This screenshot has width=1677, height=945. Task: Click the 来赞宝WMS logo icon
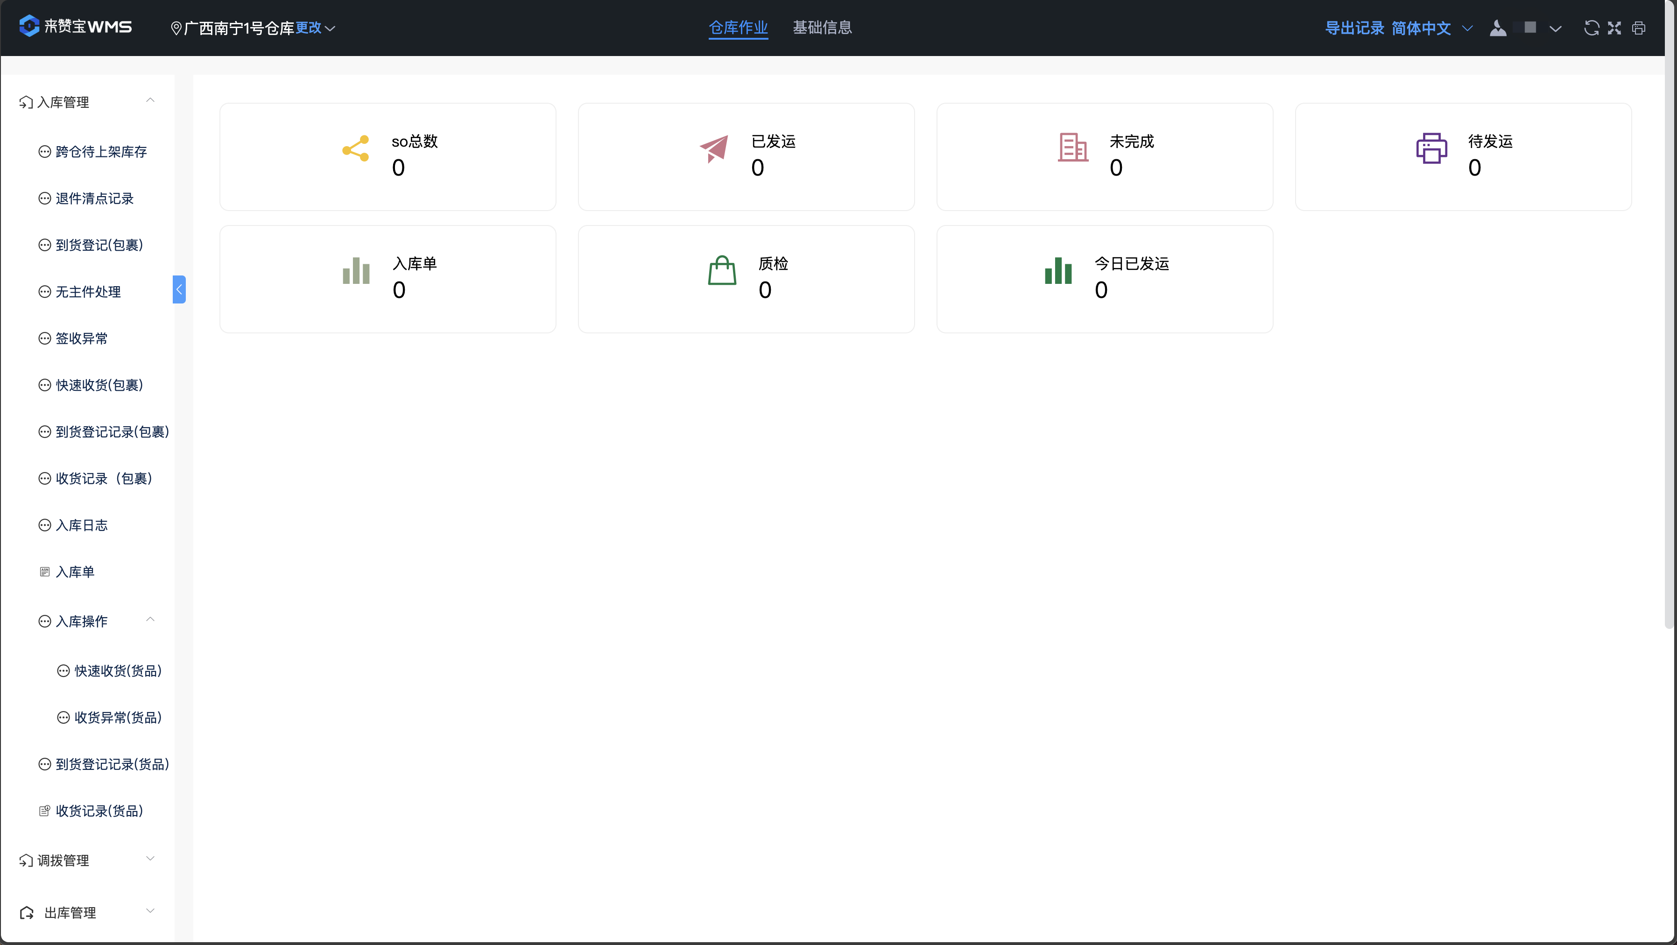(28, 27)
